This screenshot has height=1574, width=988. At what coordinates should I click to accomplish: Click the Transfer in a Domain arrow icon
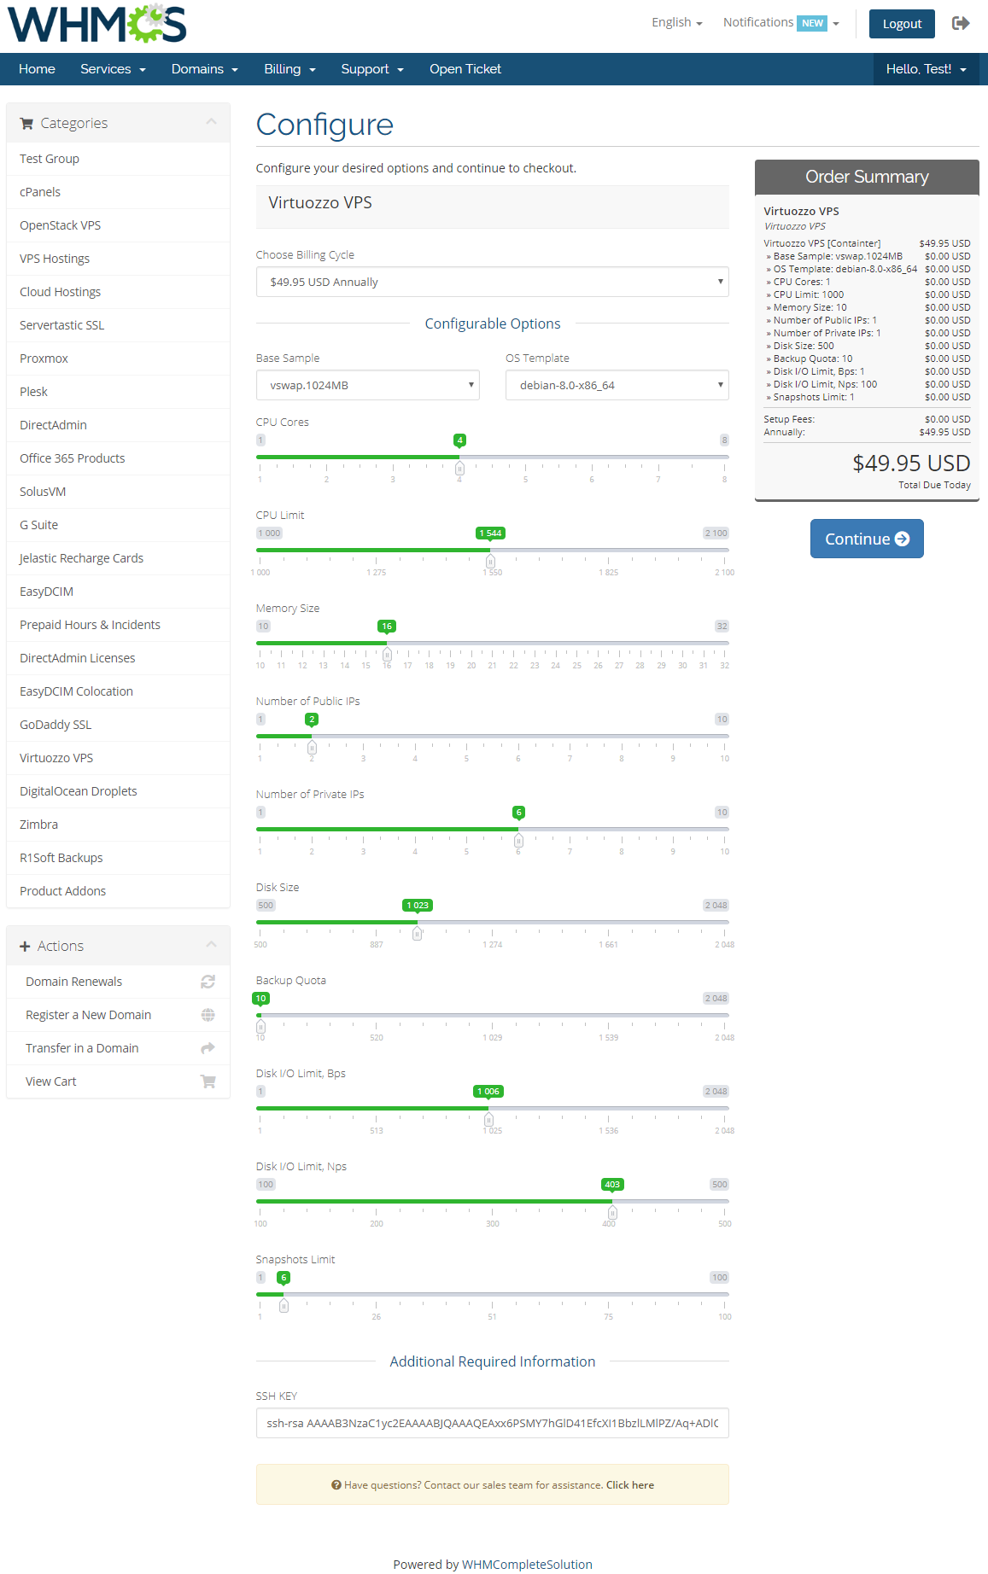(x=208, y=1048)
